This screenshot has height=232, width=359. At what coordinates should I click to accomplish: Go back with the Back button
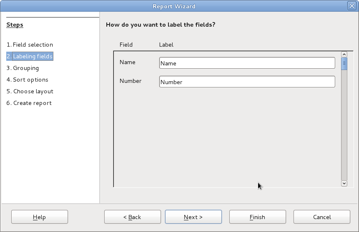pyautogui.click(x=132, y=217)
